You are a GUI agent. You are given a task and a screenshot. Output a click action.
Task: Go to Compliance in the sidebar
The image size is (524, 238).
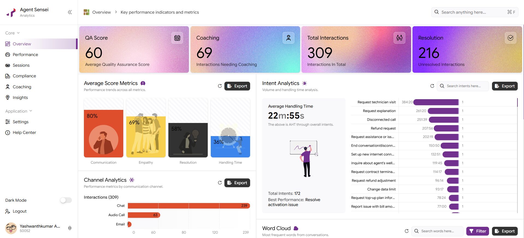[24, 76]
